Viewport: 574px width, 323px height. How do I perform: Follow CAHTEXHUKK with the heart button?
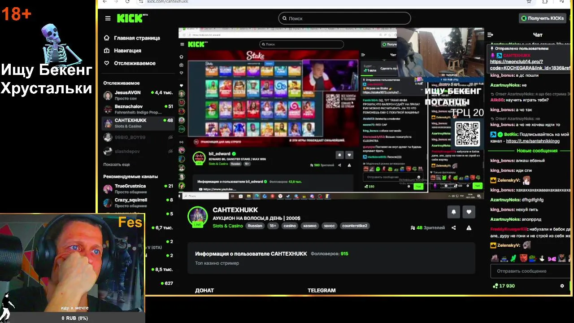pyautogui.click(x=469, y=212)
